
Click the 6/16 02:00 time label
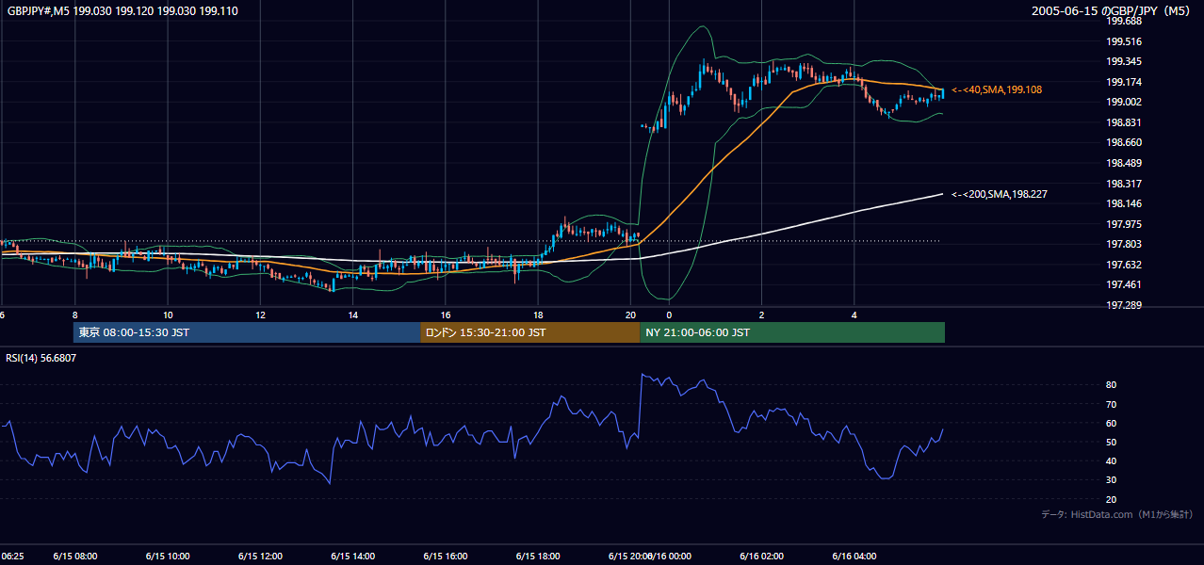coord(761,557)
